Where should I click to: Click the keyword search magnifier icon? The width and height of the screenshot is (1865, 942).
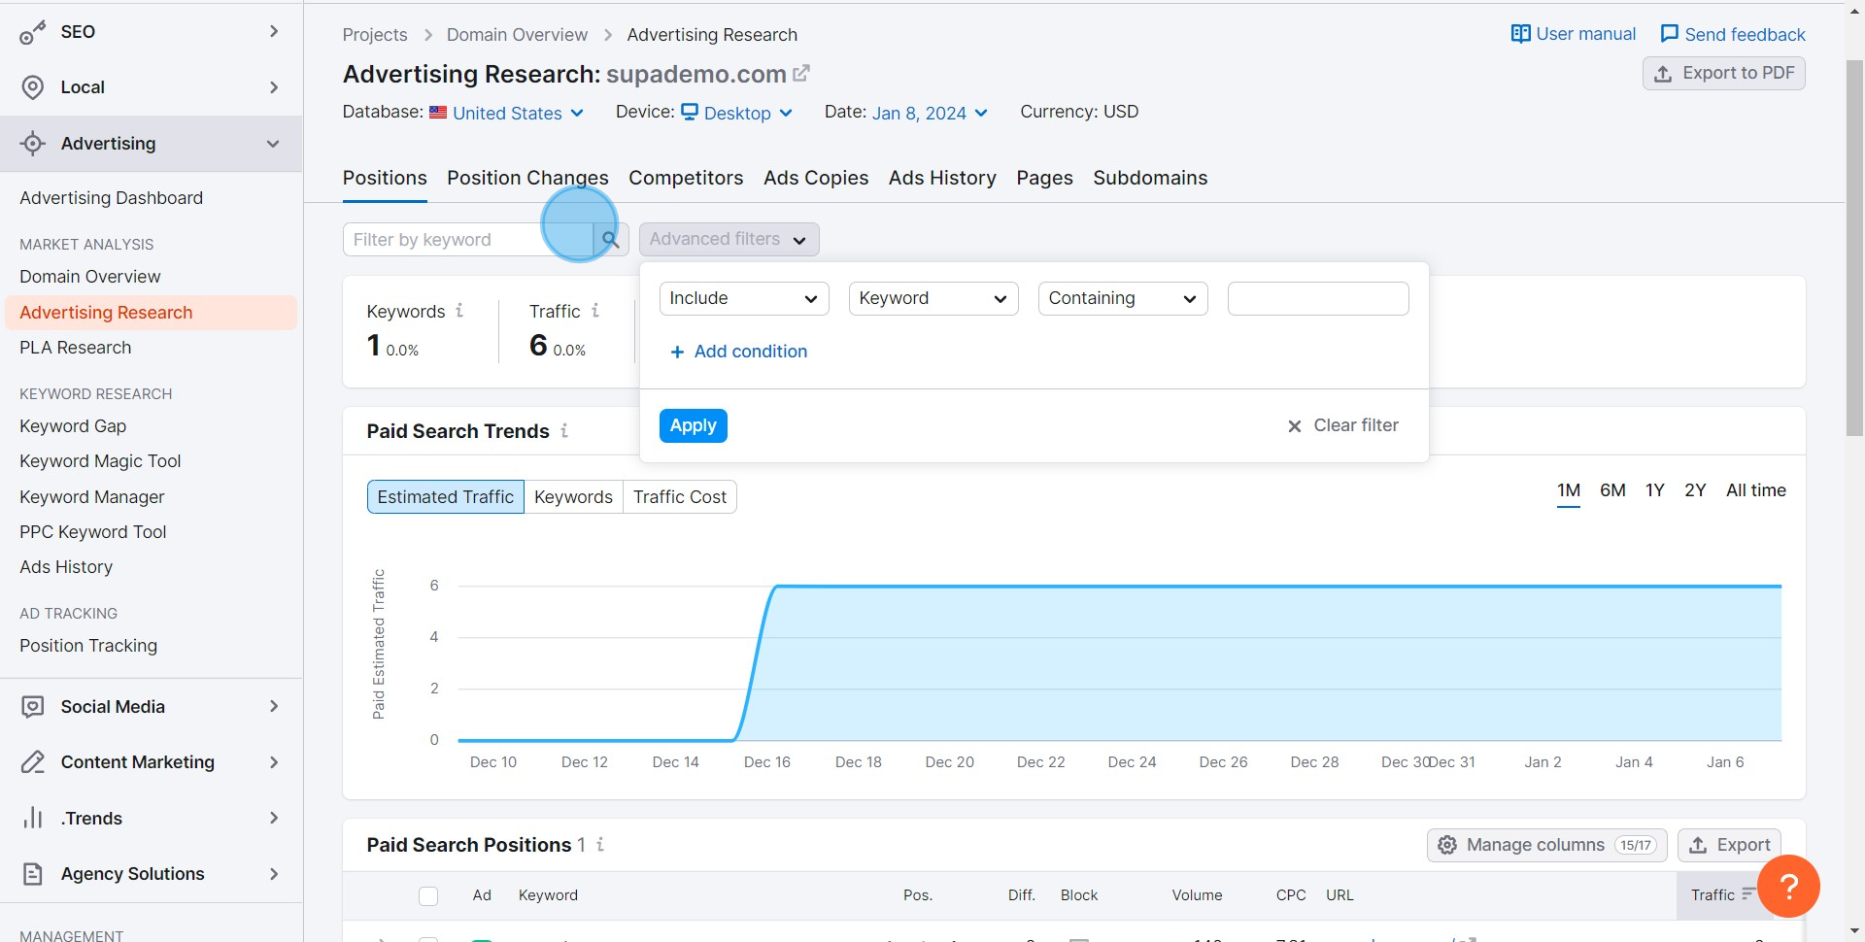[610, 240]
